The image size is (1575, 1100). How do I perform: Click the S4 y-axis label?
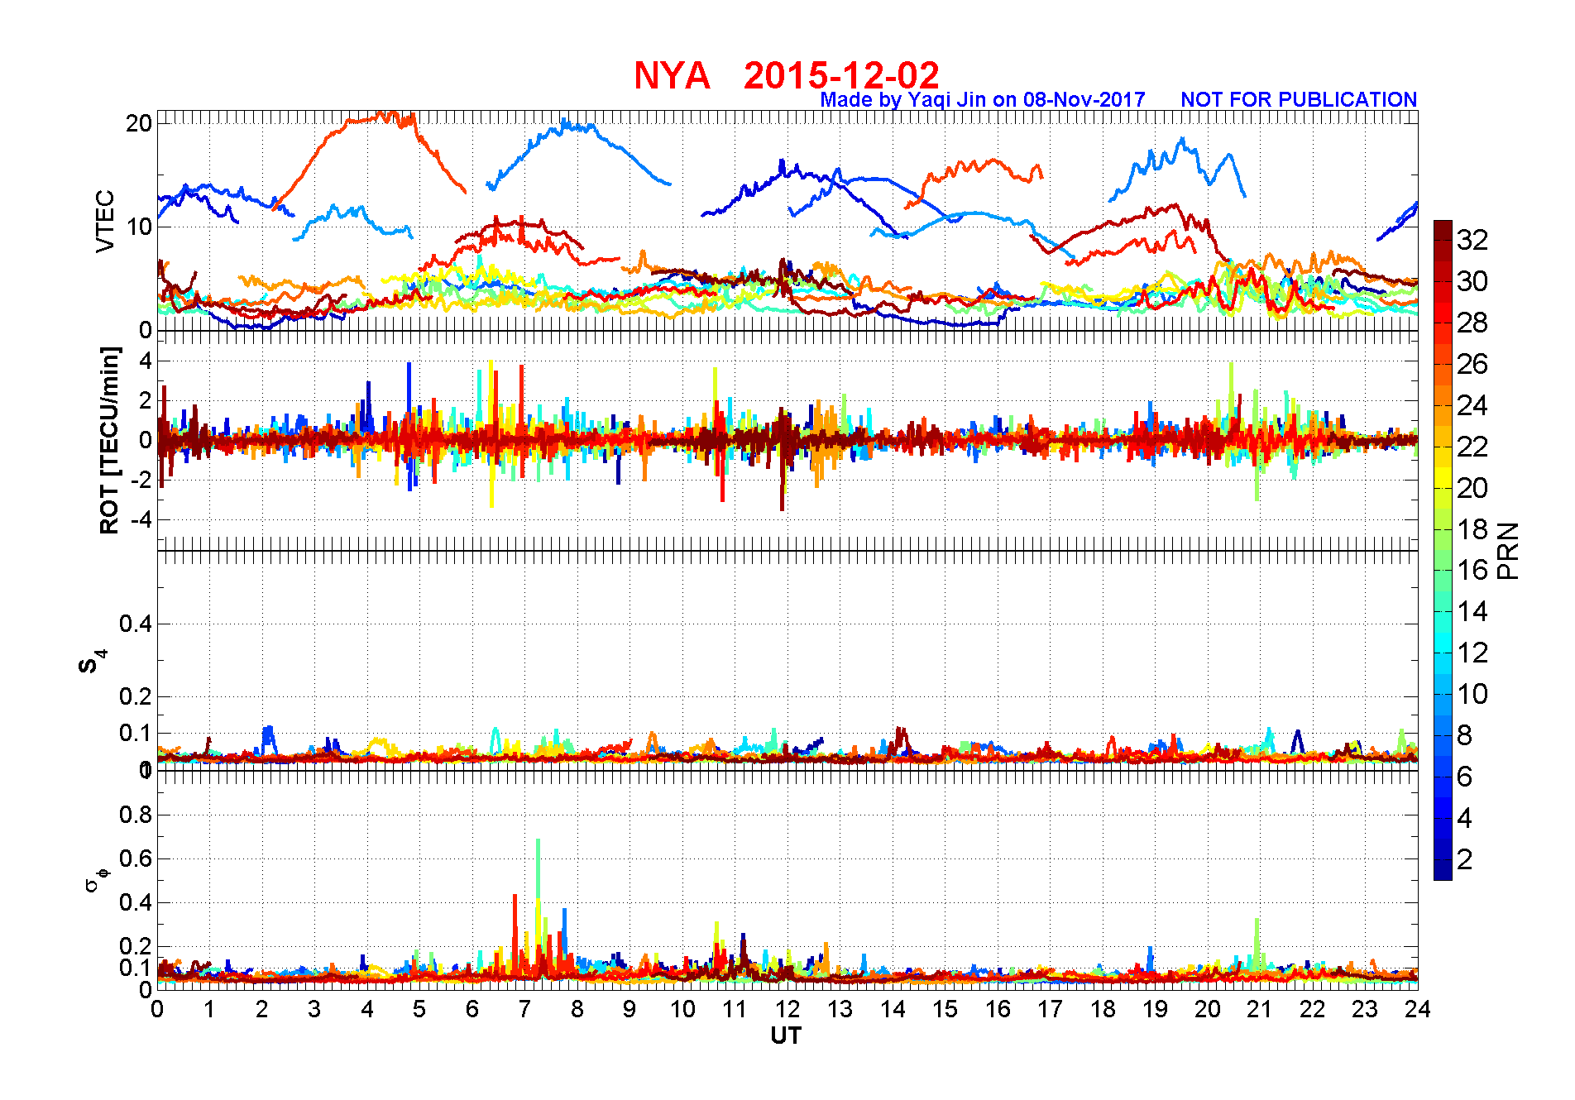(x=93, y=661)
